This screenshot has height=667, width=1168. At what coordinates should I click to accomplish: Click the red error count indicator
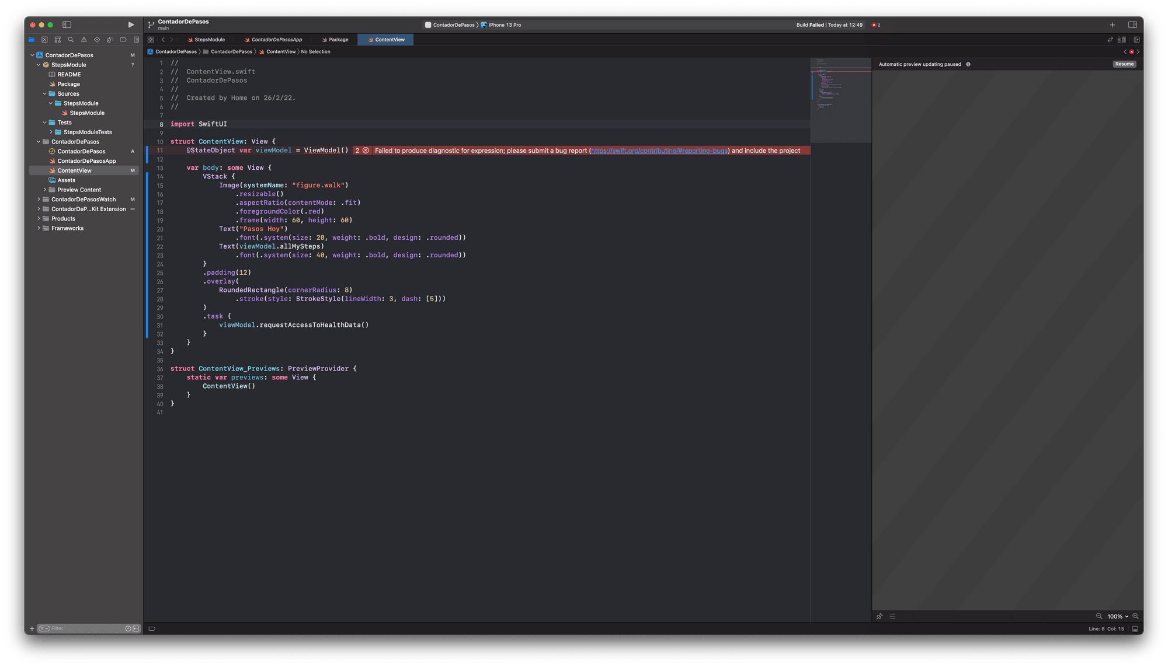tap(876, 25)
